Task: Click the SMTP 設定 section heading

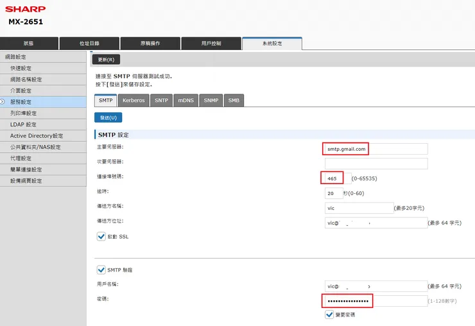Action: 114,135
